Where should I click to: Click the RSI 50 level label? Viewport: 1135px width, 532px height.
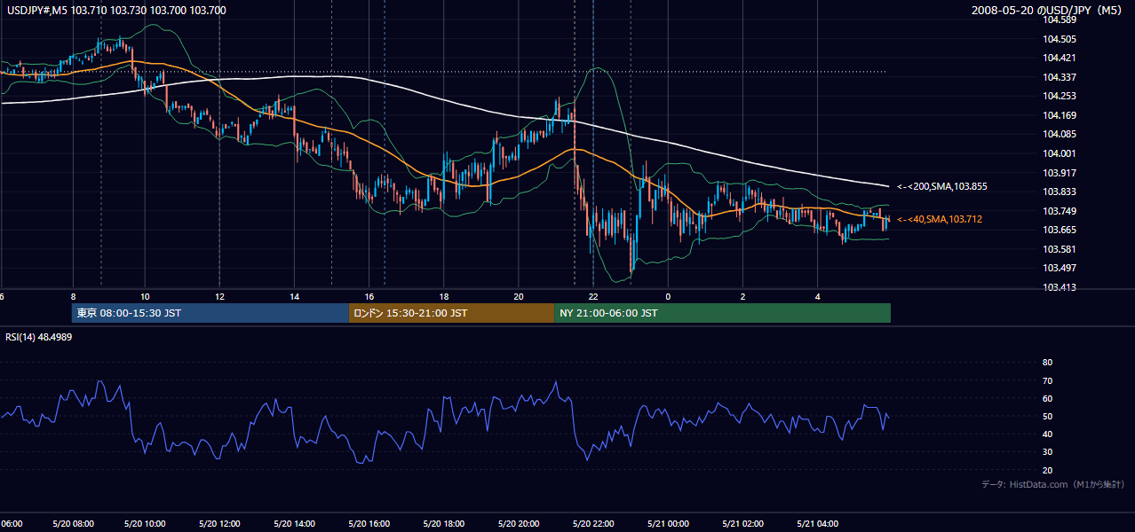click(x=1047, y=416)
